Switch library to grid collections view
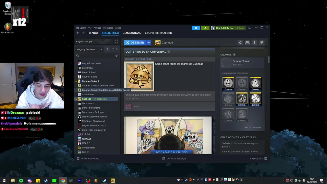This screenshot has height=184, width=327. coord(116,41)
